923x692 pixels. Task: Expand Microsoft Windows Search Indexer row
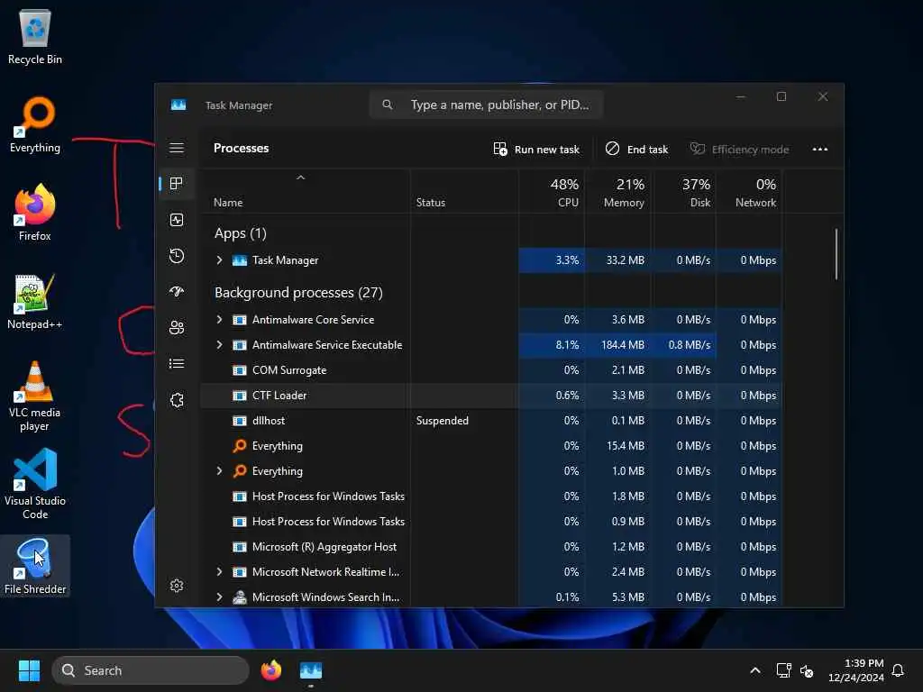[220, 597]
